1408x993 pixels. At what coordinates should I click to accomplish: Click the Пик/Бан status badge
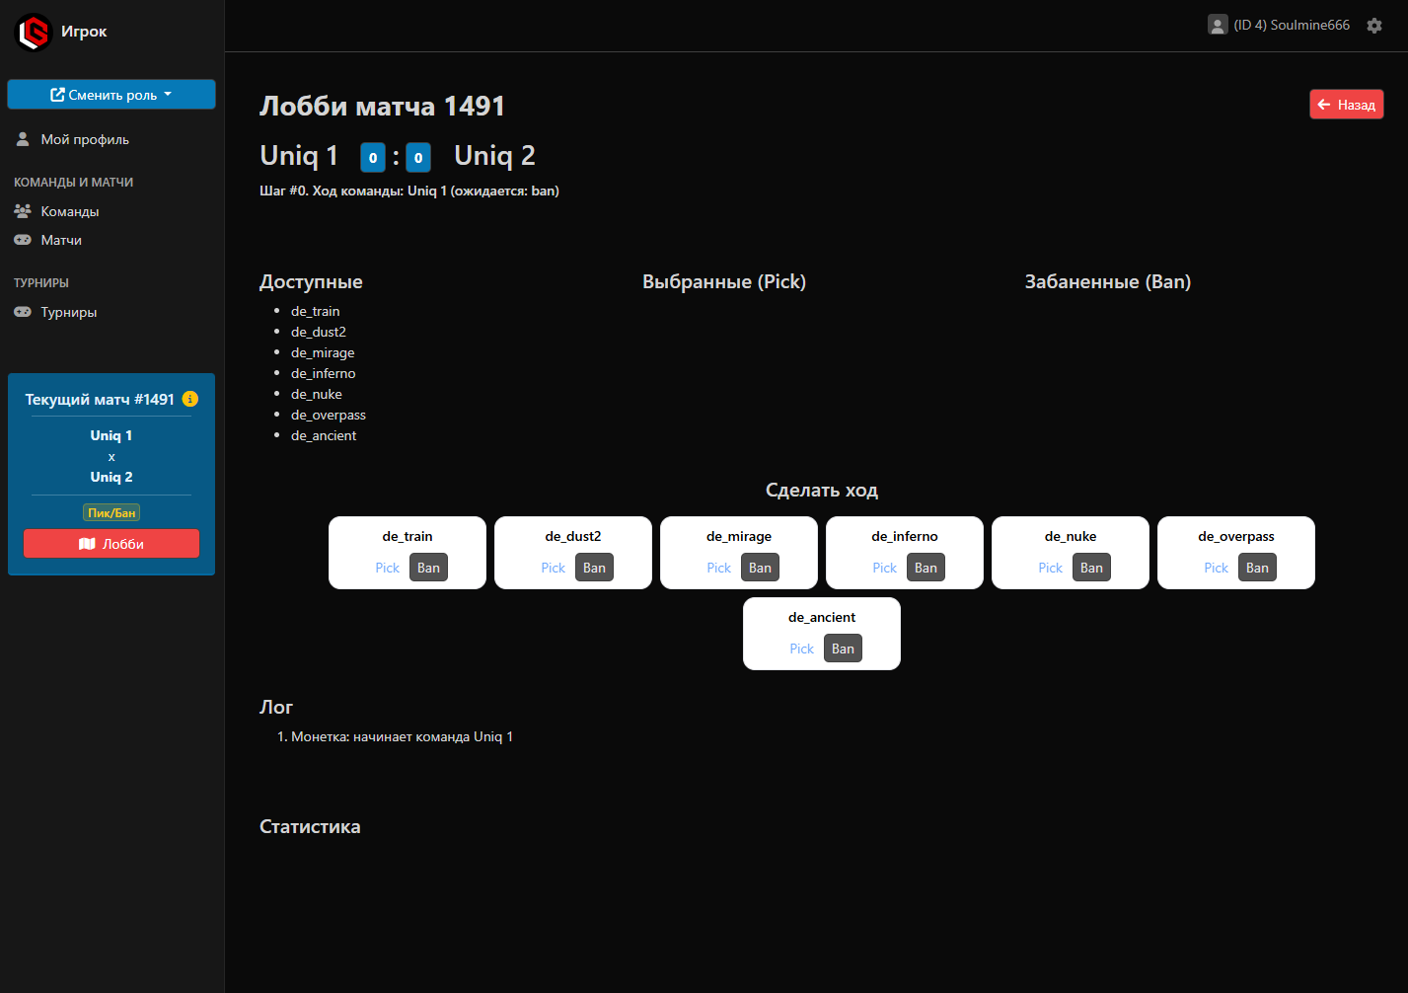click(111, 512)
